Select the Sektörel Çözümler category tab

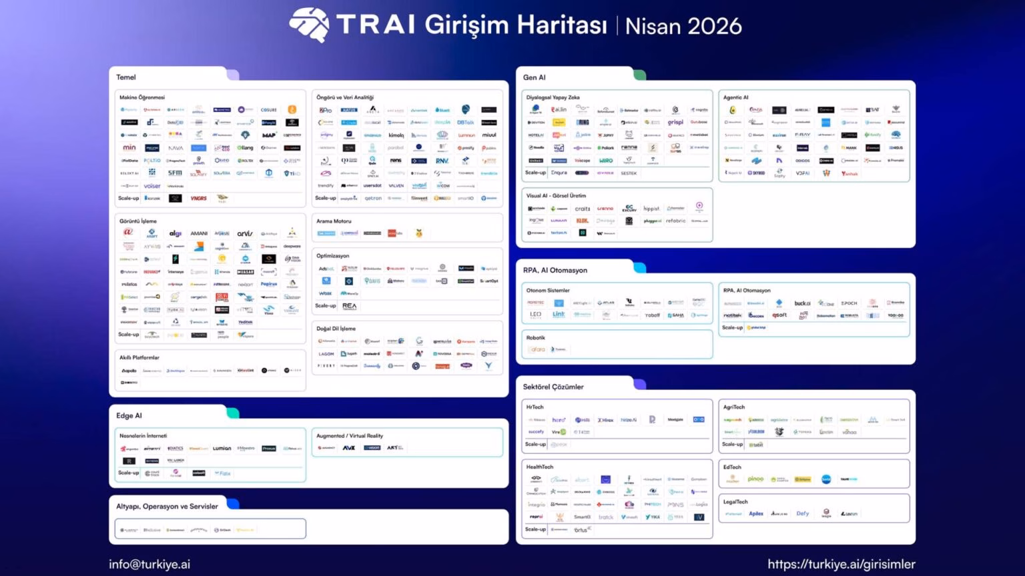pos(553,387)
